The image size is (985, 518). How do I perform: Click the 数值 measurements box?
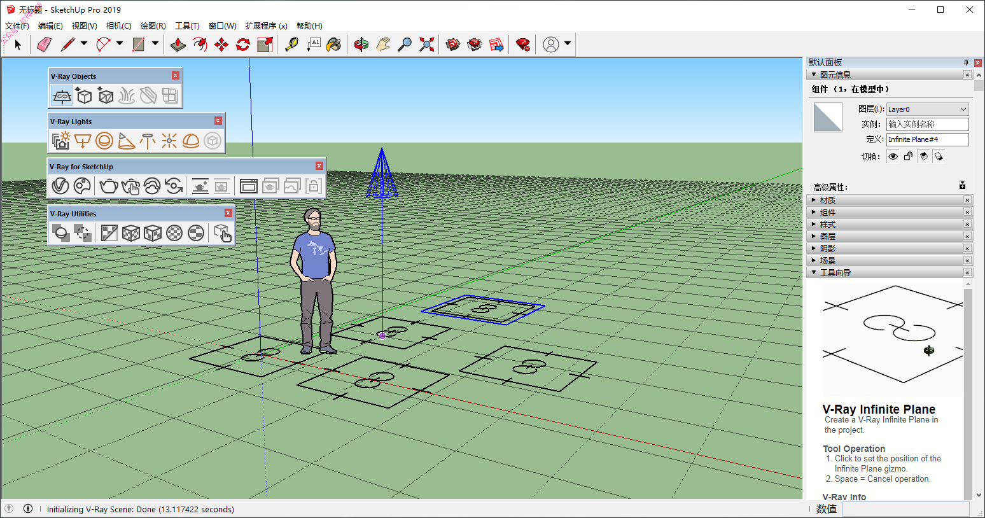[x=906, y=509]
